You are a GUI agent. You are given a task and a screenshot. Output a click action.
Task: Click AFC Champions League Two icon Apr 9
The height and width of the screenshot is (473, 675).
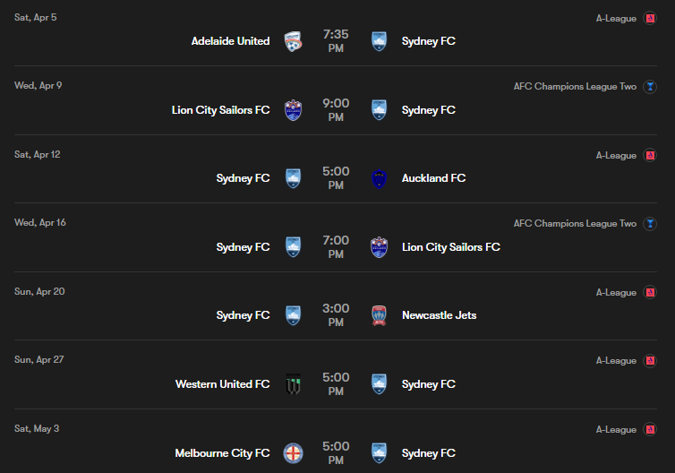point(650,87)
